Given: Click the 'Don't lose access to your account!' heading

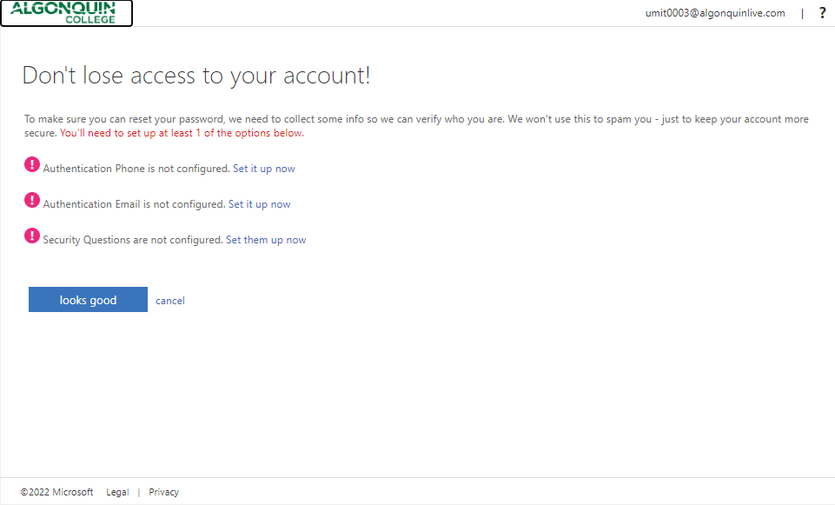Looking at the screenshot, I should pos(196,76).
